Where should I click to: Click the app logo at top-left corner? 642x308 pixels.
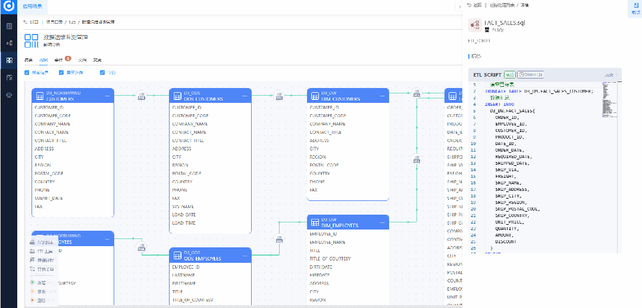point(8,8)
